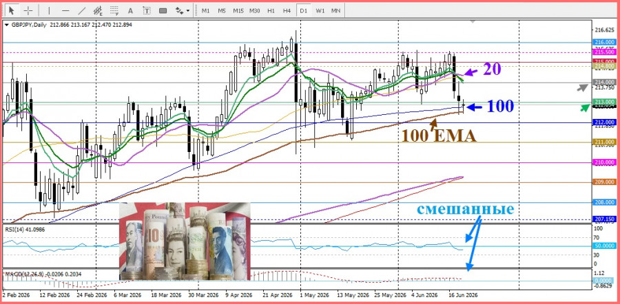Click the 209.000 price level label

click(x=603, y=182)
